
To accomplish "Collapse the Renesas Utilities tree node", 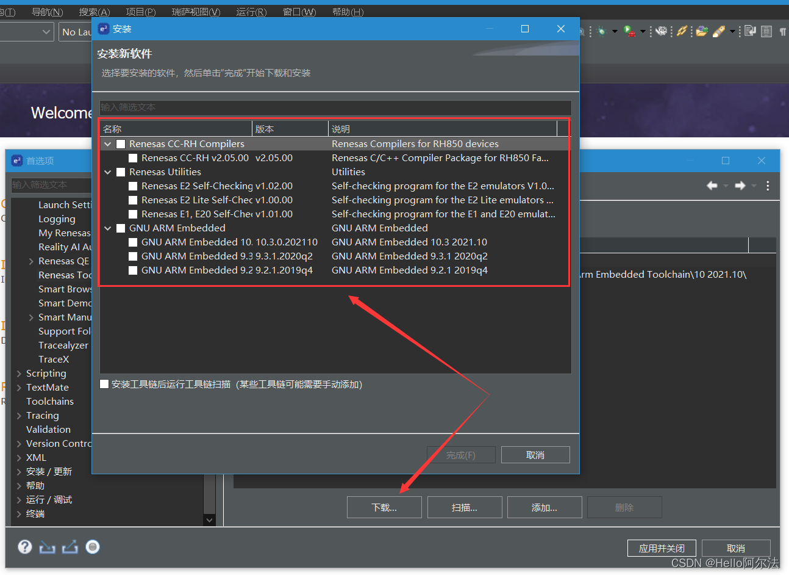I will (108, 172).
